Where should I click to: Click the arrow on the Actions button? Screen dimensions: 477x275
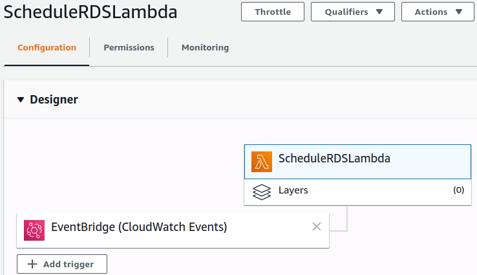click(x=458, y=12)
